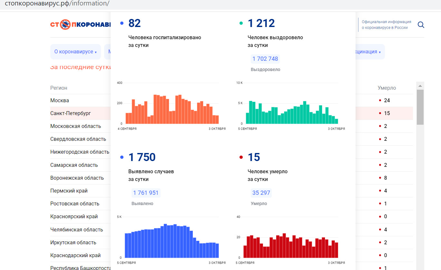This screenshot has height=270, width=441.
Task: Click the blue dot beside hospitalized count 82
Action: point(122,23)
